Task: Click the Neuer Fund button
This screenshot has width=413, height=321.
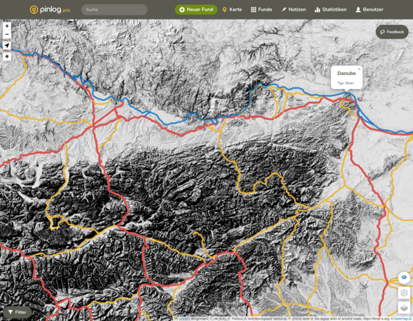Action: [x=196, y=9]
